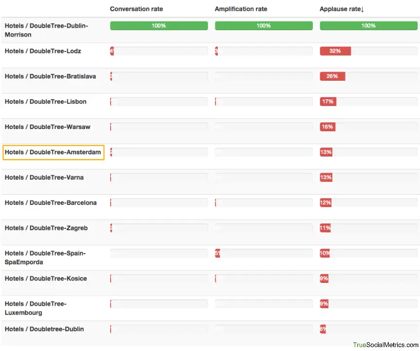Open the DoubleTree-Spain-SpaEmporda entry
The image size is (420, 351).
point(45,258)
